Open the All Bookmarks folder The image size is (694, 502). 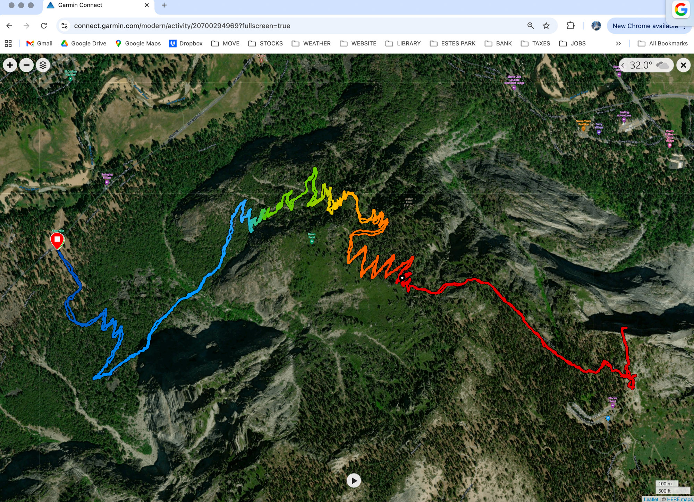663,43
